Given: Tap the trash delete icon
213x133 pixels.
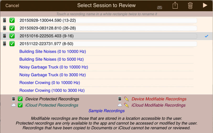Looking at the screenshot, I should 190,6.
